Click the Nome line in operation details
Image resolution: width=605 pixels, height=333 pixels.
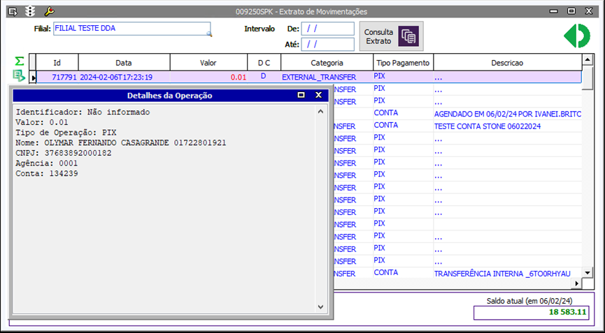121,143
